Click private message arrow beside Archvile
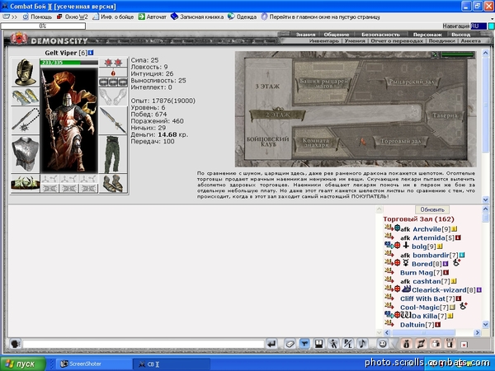The image size is (495, 371). tap(389, 228)
